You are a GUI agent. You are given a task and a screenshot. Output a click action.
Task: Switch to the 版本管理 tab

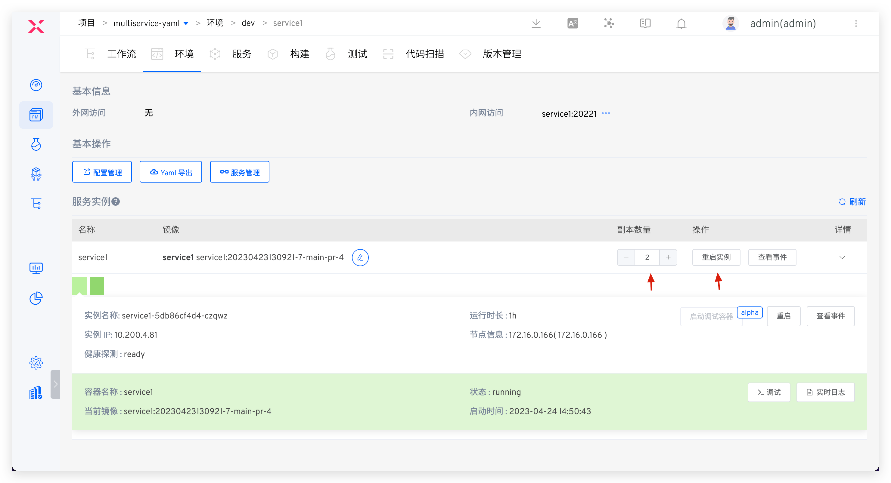click(x=501, y=54)
